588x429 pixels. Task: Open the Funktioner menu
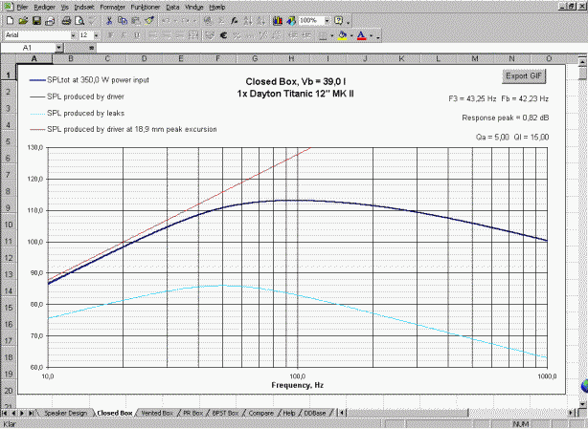coord(146,7)
